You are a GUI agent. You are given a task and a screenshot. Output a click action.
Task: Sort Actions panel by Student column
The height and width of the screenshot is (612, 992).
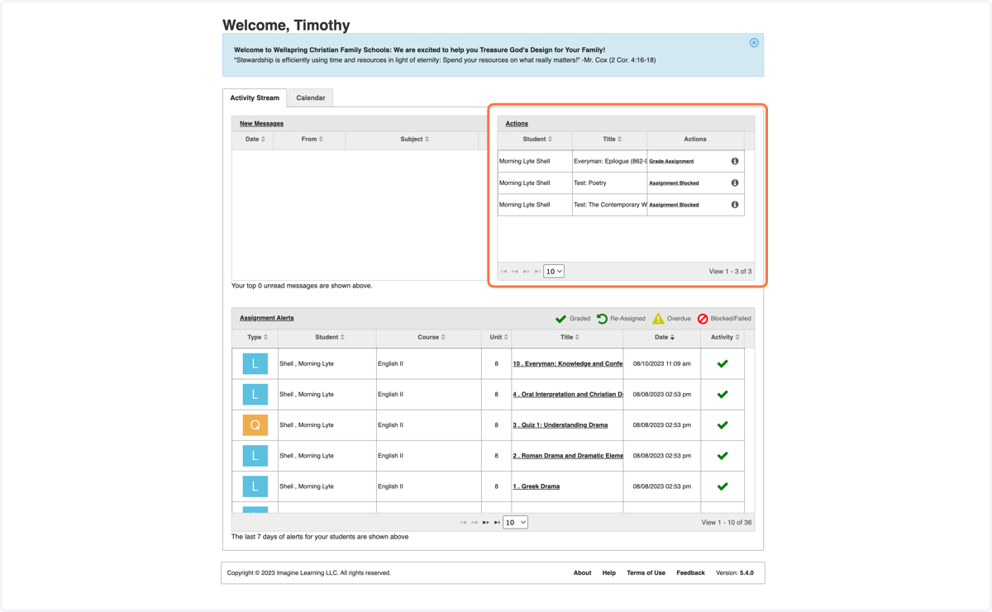[537, 140]
